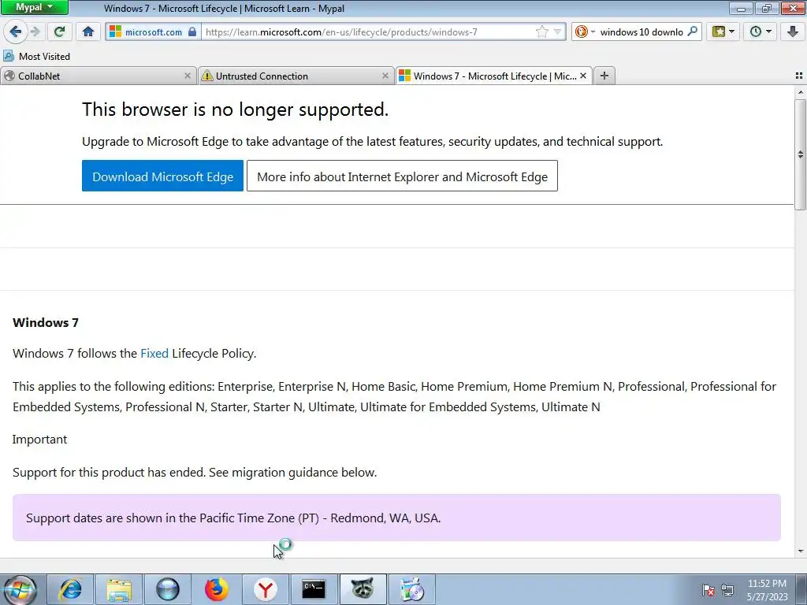
Task: Click the 'This browser is no longer supported.' heading
Action: point(235,109)
